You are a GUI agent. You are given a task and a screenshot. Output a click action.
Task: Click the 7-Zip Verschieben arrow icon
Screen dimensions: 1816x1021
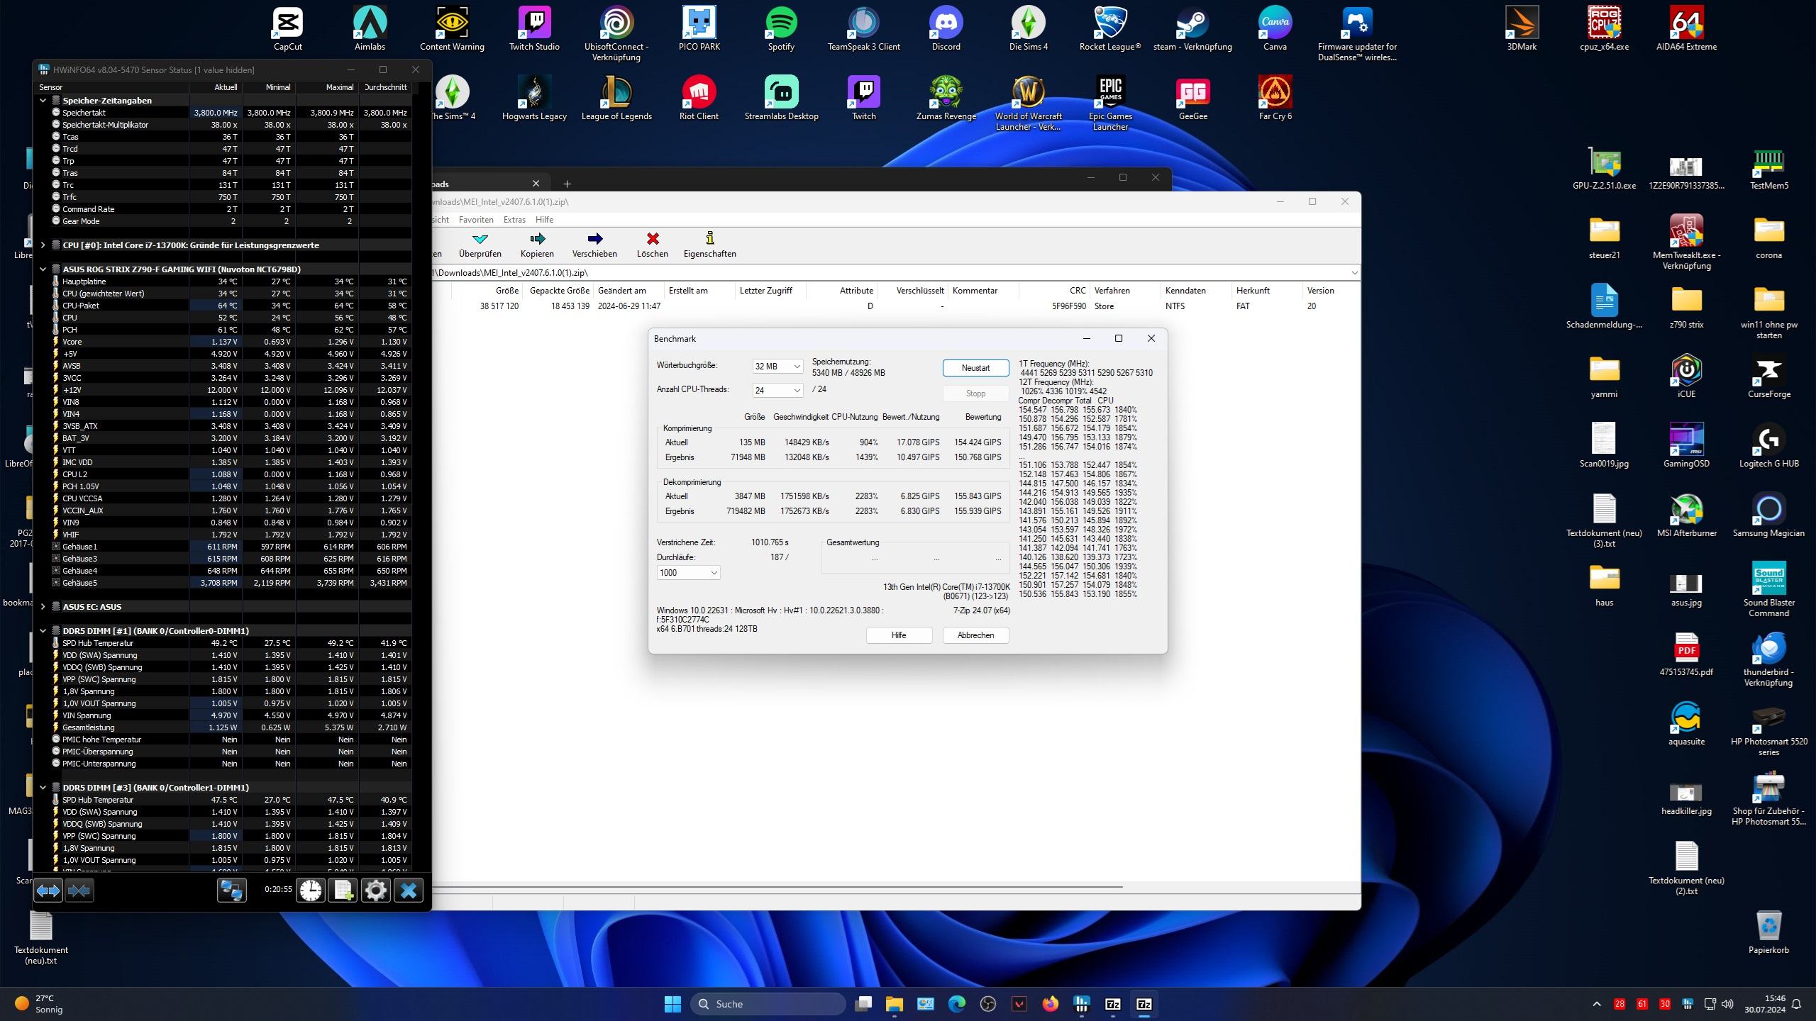click(x=594, y=239)
